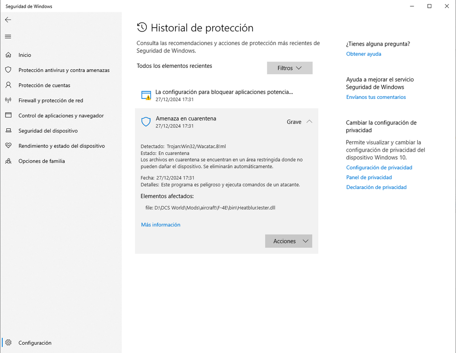Screen dimensions: 456x353
Task: Open the Panel de privacidad link
Action: click(369, 177)
